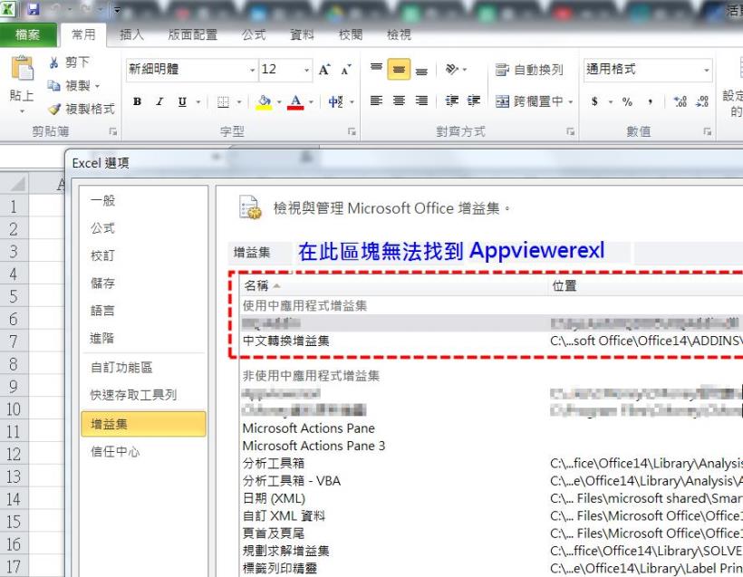Click the 位置 column header
The width and height of the screenshot is (743, 577).
(x=564, y=285)
